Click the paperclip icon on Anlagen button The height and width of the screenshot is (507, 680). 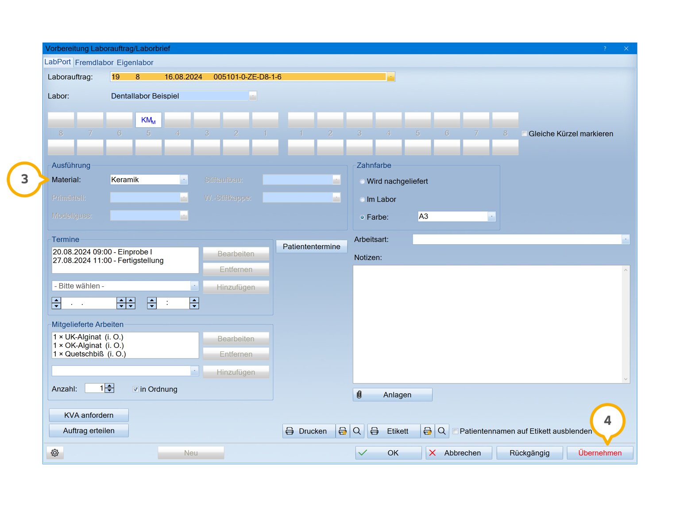pos(359,394)
